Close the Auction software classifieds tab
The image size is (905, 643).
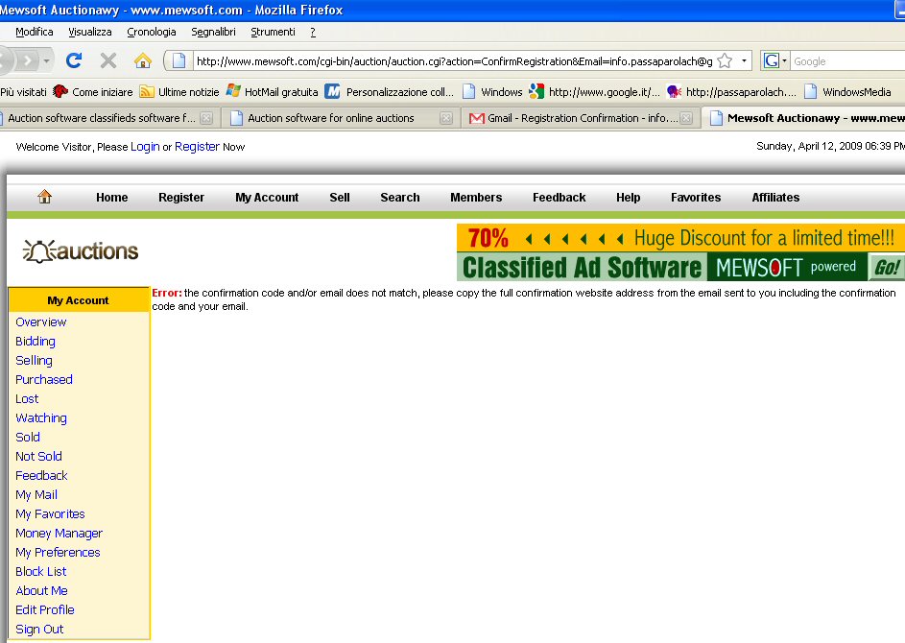pyautogui.click(x=206, y=118)
